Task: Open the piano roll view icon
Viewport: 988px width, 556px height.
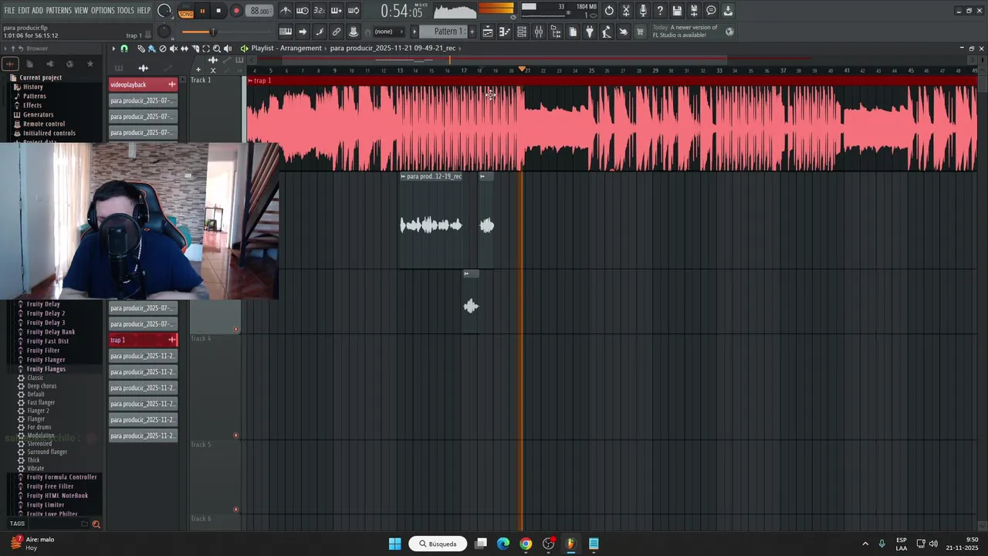Action: (x=505, y=32)
